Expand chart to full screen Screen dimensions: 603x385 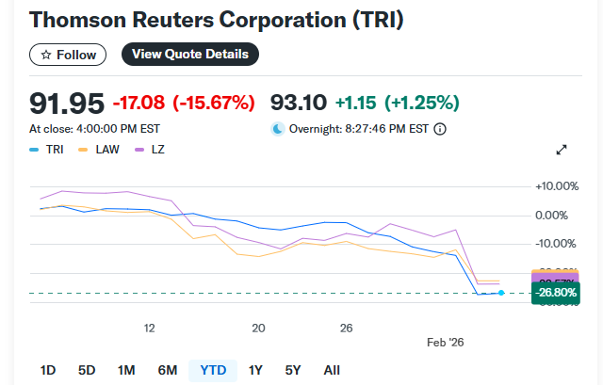tap(562, 150)
